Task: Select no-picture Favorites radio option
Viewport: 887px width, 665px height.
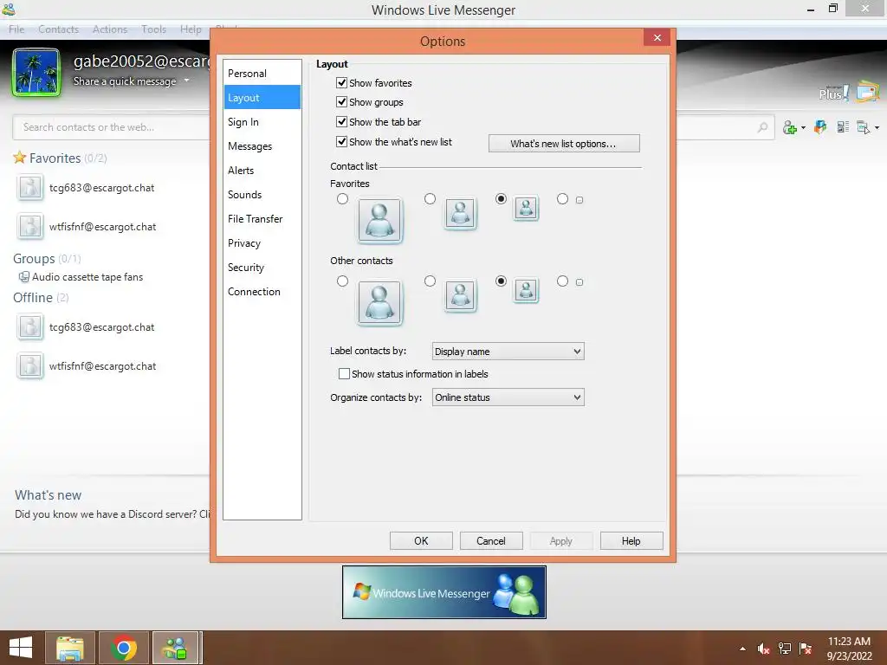Action: click(562, 199)
